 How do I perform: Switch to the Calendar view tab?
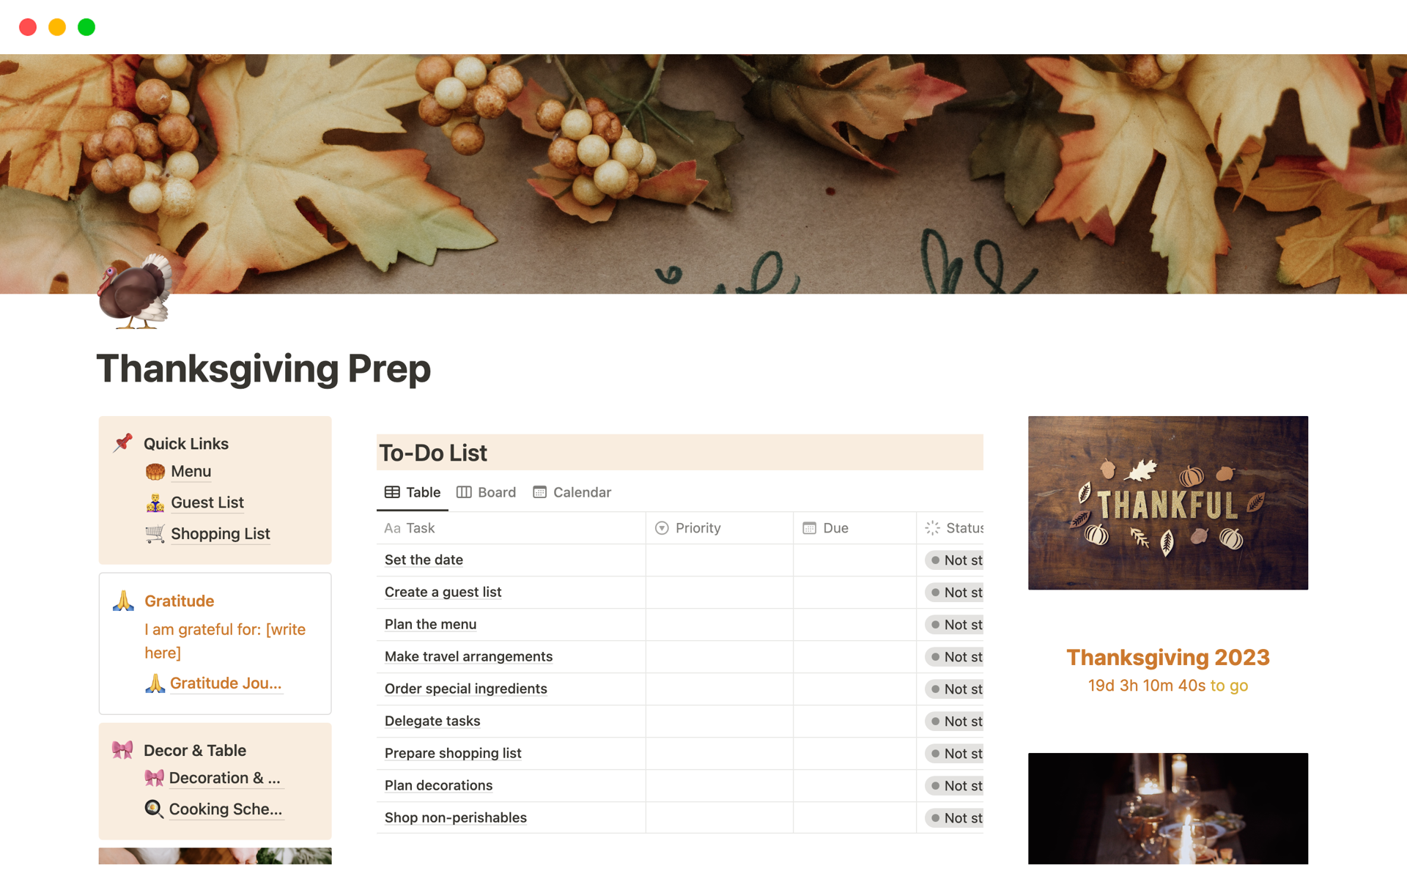pos(572,492)
